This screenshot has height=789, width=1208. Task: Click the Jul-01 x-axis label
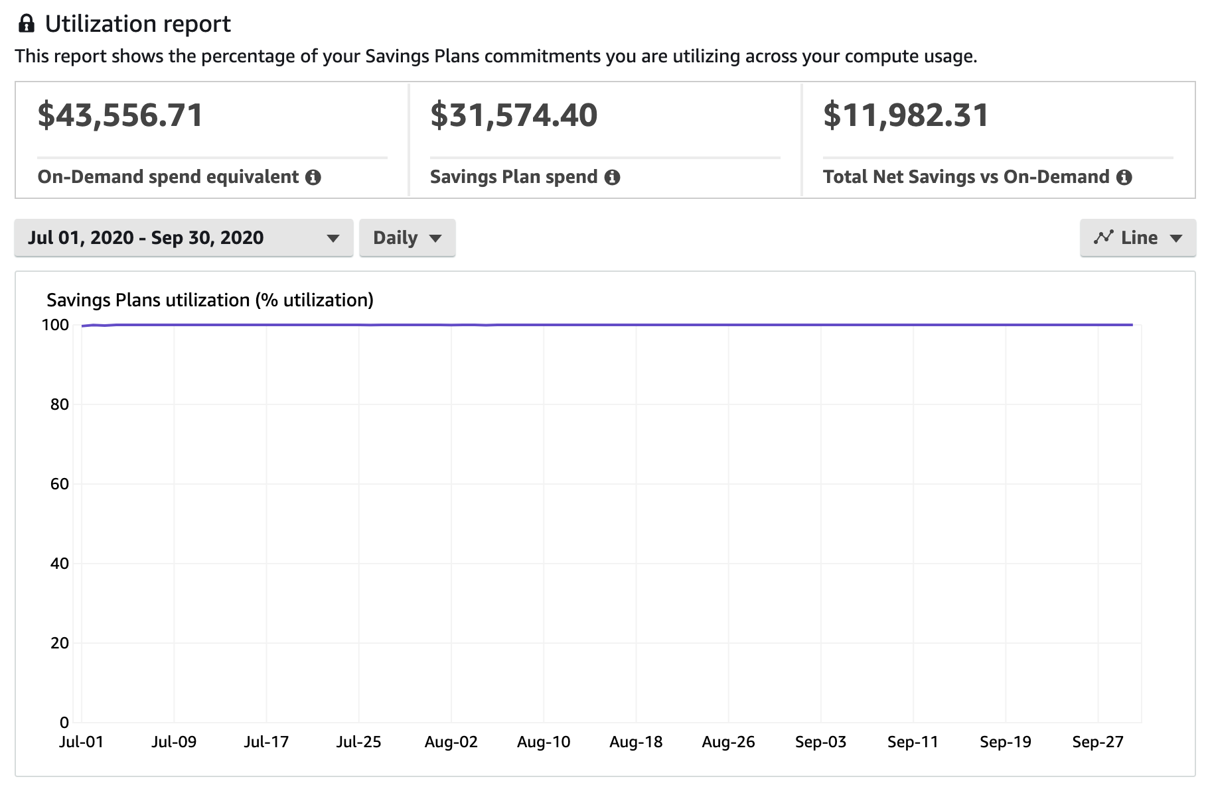click(81, 742)
